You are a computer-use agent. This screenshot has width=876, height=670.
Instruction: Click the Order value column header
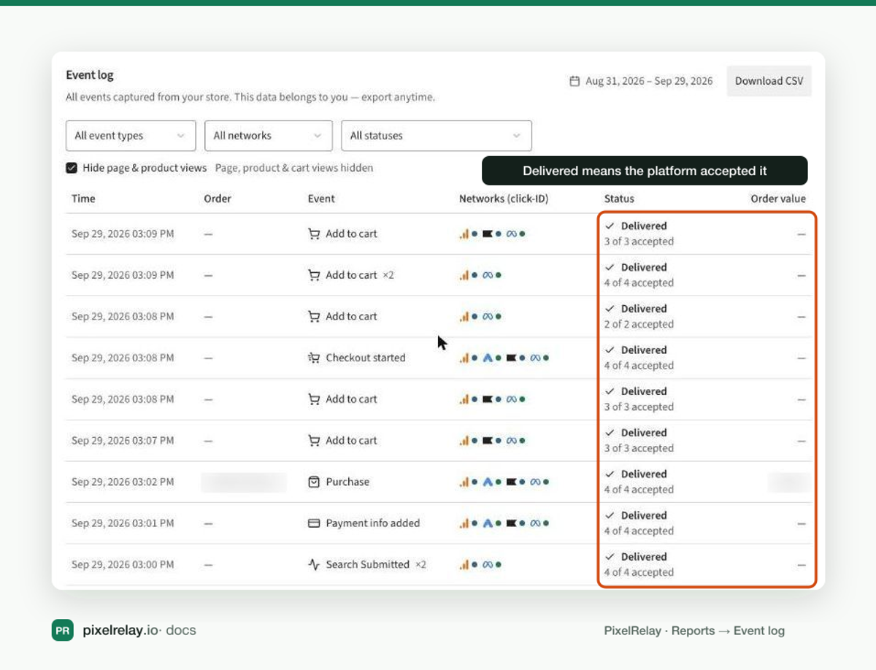pos(778,199)
